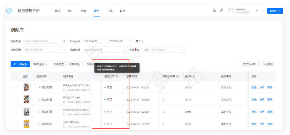The image size is (290, 135).
Task: Click the 视频搜索 input field
Action: [42, 41]
